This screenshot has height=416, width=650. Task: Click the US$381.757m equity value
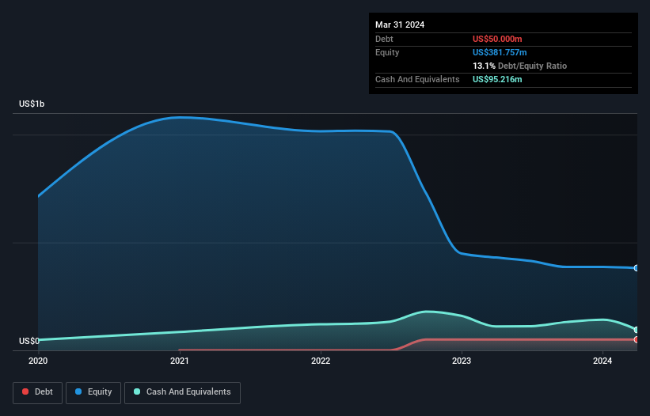(x=500, y=52)
